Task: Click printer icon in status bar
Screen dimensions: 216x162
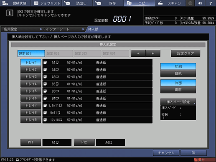Action: (x=18, y=159)
